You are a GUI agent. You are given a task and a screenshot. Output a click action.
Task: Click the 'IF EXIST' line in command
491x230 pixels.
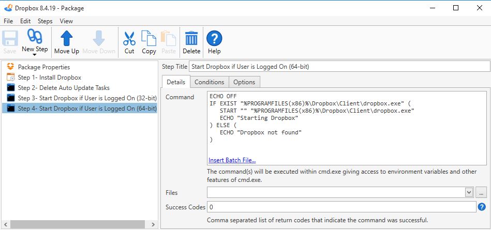(x=310, y=103)
